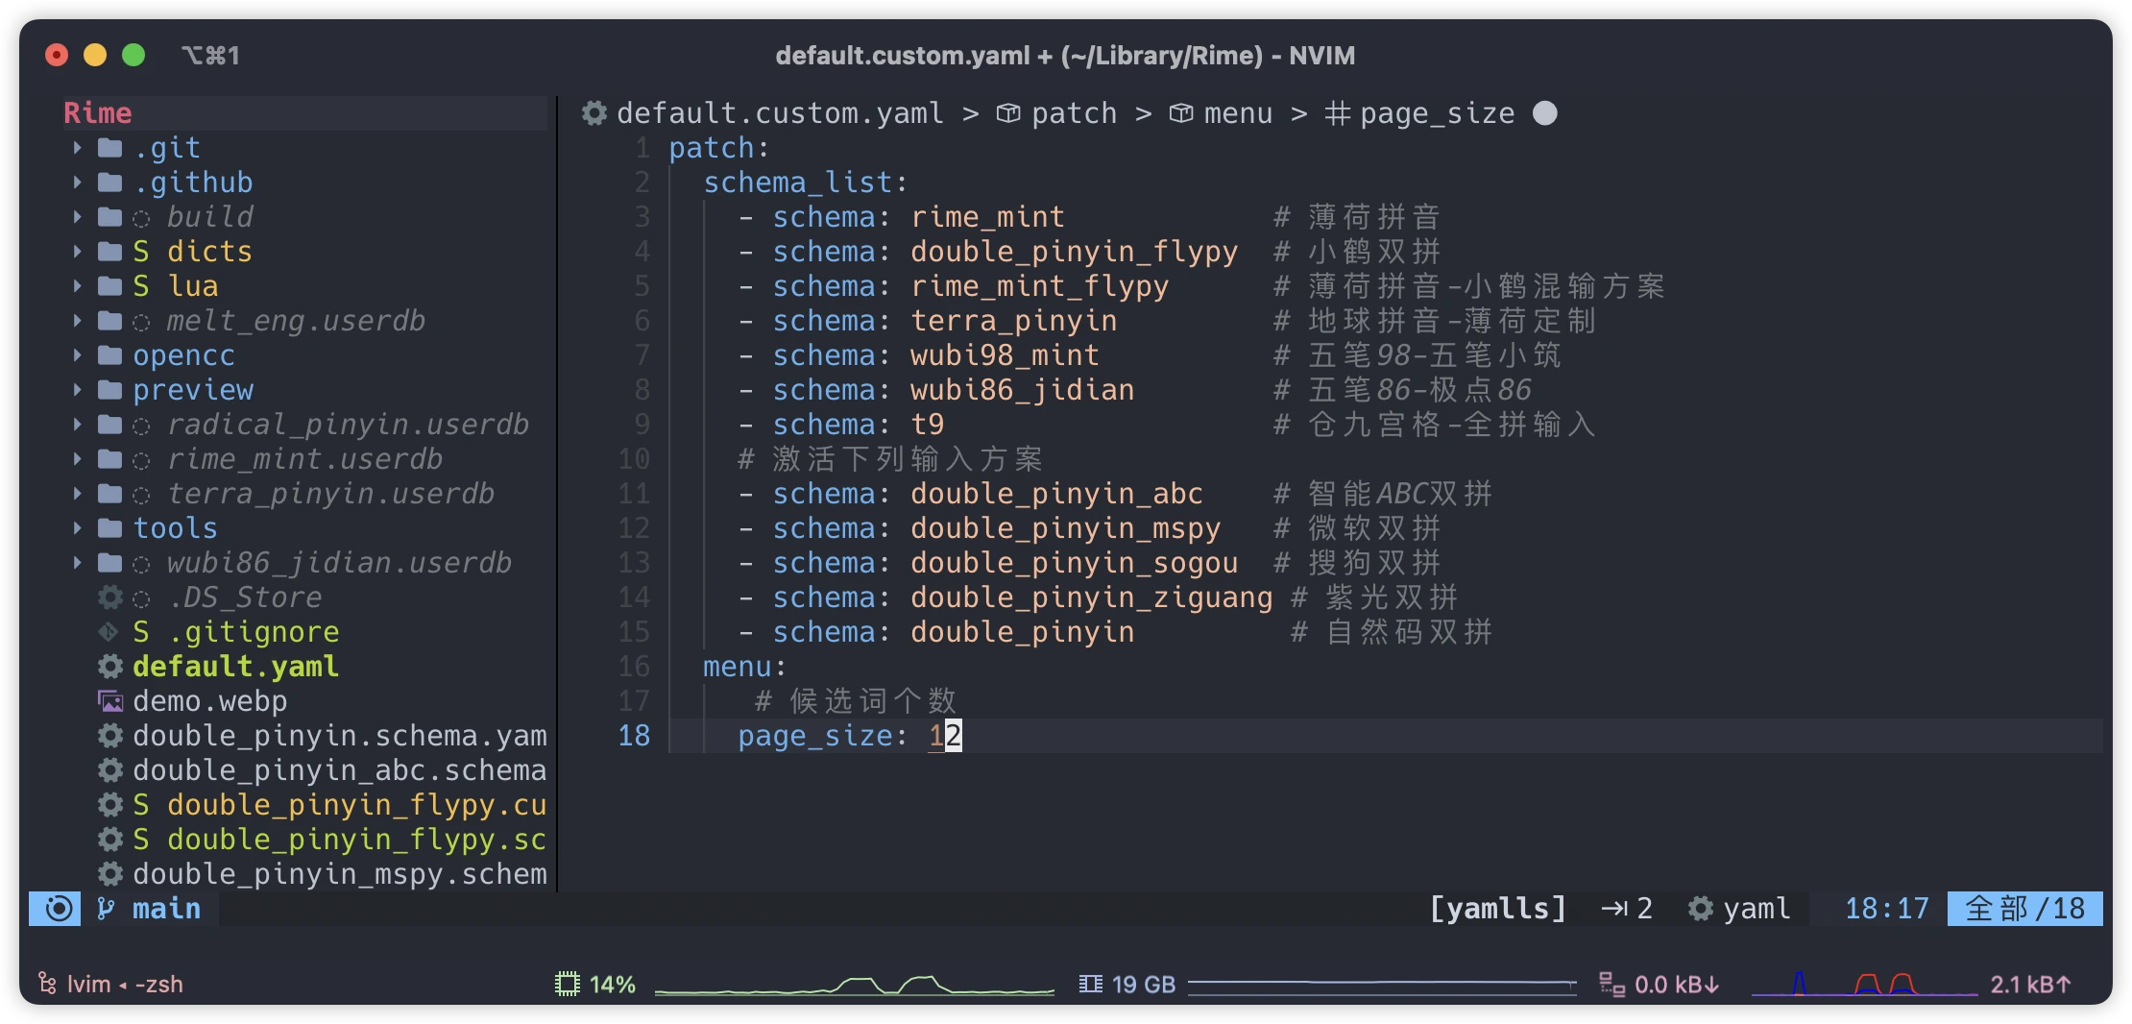This screenshot has width=2132, height=1024.
Task: Select the menu breadcrumb segment
Action: (x=1238, y=113)
